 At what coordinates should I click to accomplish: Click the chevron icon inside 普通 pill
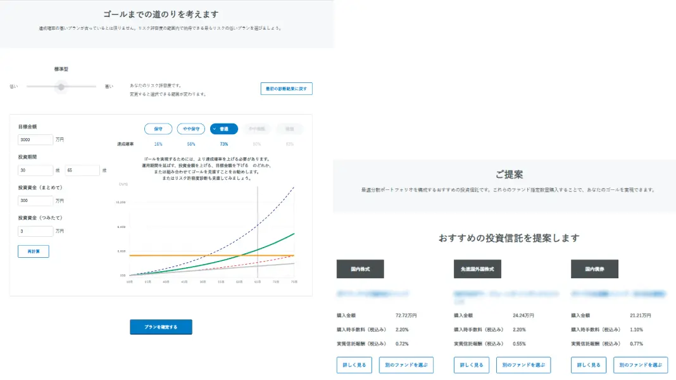215,129
